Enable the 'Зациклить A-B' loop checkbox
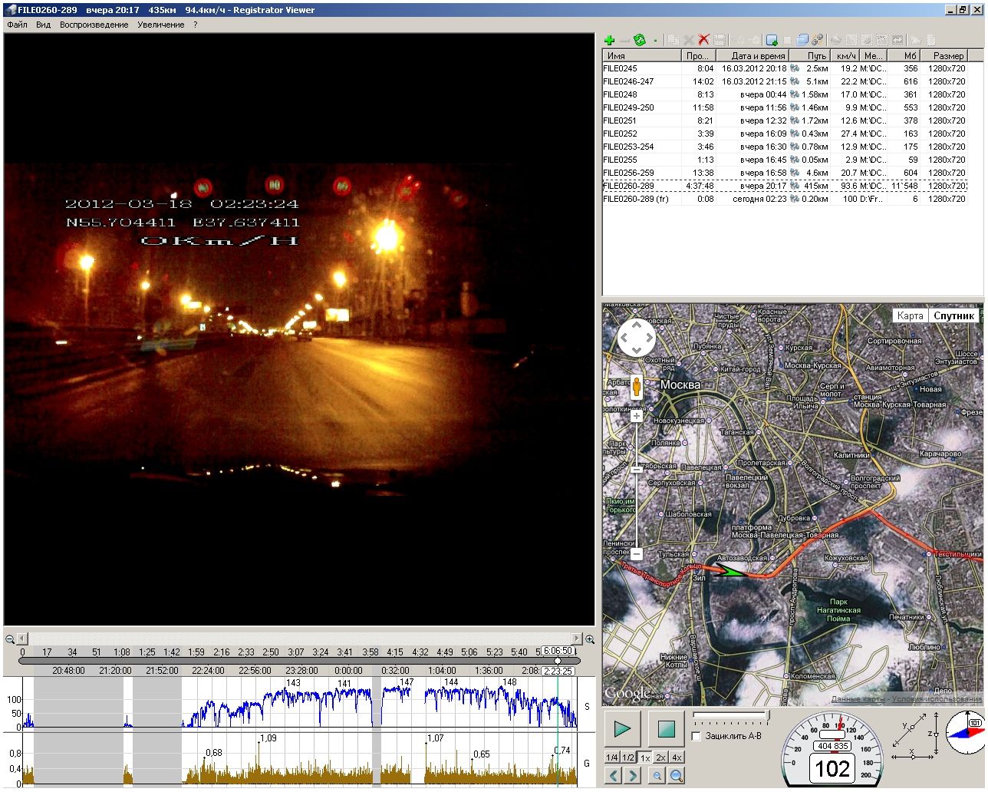This screenshot has height=792, width=988. (697, 737)
